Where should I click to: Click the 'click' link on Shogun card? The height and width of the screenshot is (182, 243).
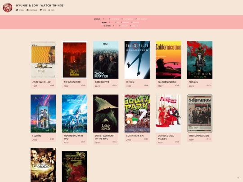208,85
